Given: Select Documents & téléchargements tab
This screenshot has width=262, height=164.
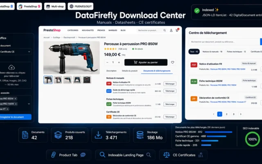Looking at the screenshot, I should (x=157, y=71).
